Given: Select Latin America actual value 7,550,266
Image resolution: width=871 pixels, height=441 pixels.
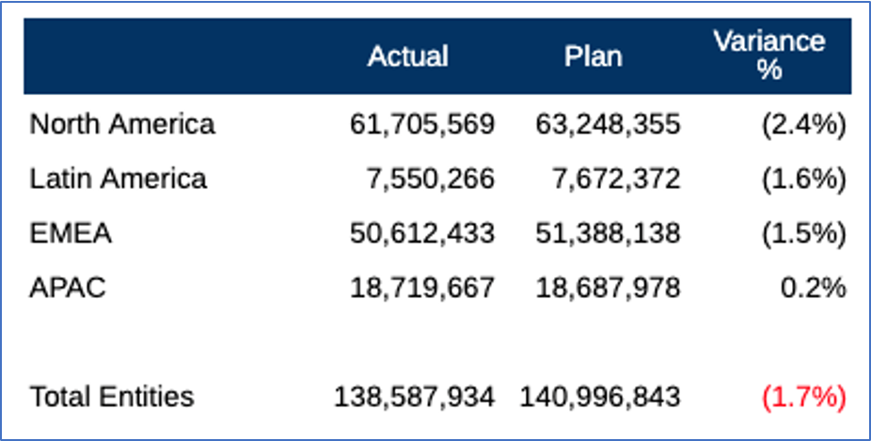Looking at the screenshot, I should click(430, 179).
